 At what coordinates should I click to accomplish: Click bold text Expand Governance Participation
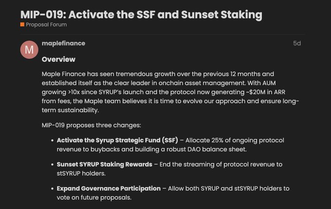pyautogui.click(x=109, y=188)
